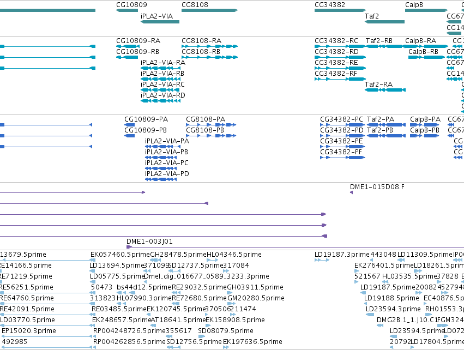Select clone DME1-015D08.F

[x=377, y=187]
